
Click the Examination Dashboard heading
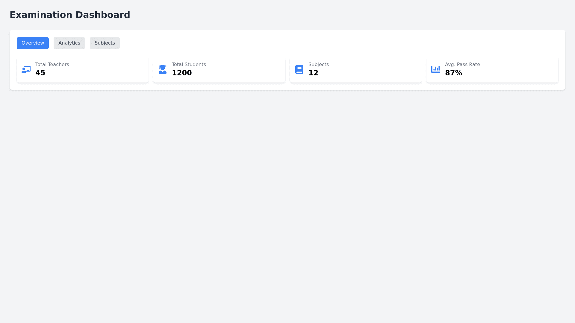(x=70, y=15)
